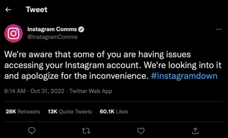
Task: Share the tweet with upload arrow icon
Action: click(x=195, y=130)
